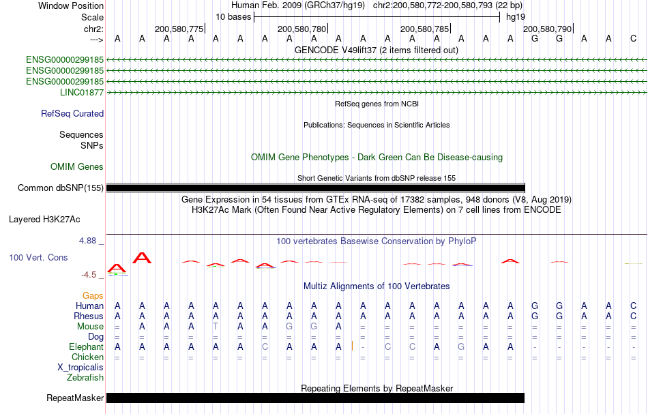Image resolution: width=648 pixels, height=414 pixels.
Task: Click the Chicken species label
Action: (x=87, y=357)
